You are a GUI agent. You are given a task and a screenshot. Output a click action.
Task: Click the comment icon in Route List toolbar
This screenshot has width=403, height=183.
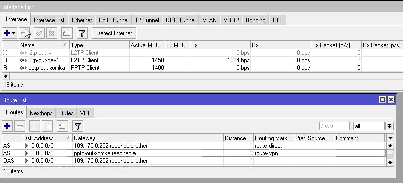coord(62,126)
